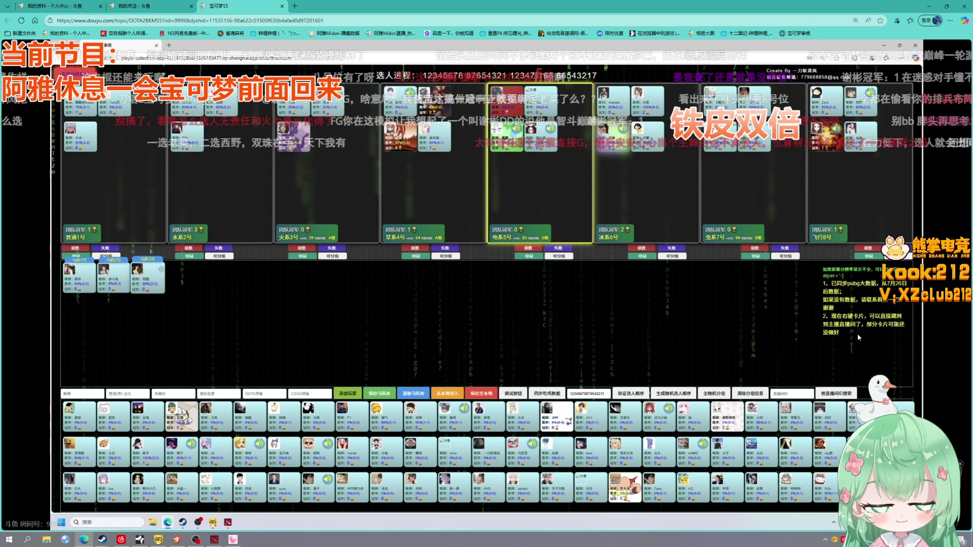973x547 pixels.
Task: Click the site info icon beside the URL
Action: 50,20
